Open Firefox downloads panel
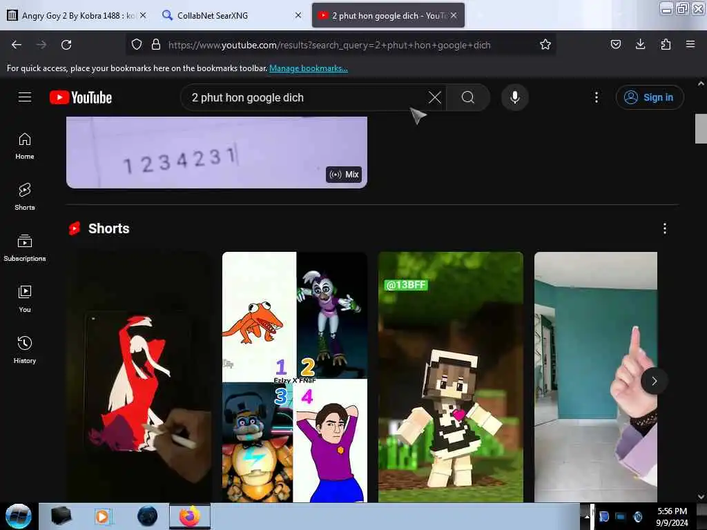The width and height of the screenshot is (707, 530). [x=640, y=44]
